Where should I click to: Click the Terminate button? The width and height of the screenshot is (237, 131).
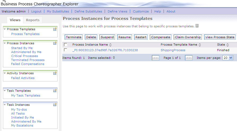(x=74, y=37)
